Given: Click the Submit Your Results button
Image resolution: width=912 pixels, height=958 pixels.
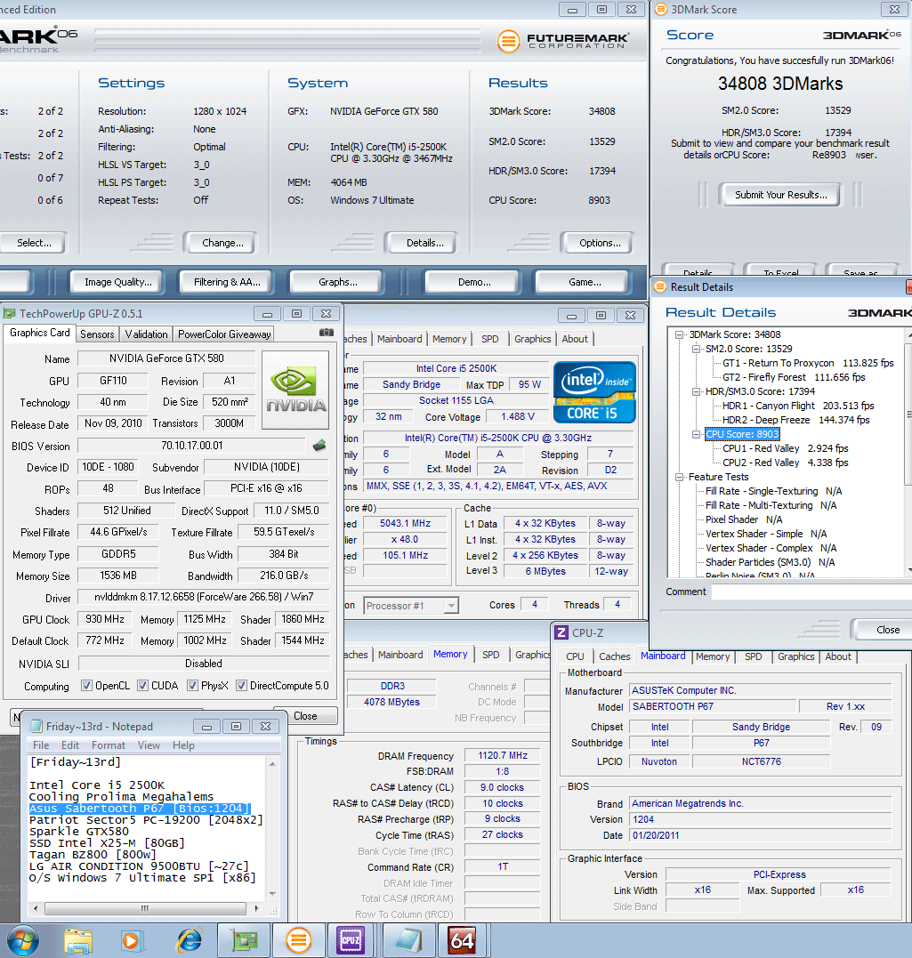Looking at the screenshot, I should 780,195.
